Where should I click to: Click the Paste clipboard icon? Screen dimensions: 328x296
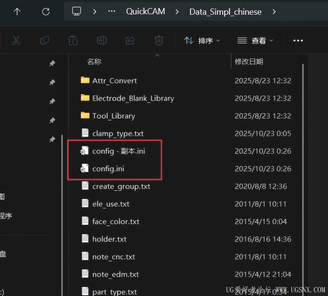(73, 41)
